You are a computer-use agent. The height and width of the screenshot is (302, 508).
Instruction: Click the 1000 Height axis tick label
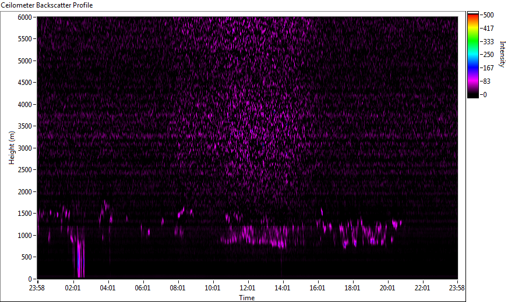(x=25, y=236)
